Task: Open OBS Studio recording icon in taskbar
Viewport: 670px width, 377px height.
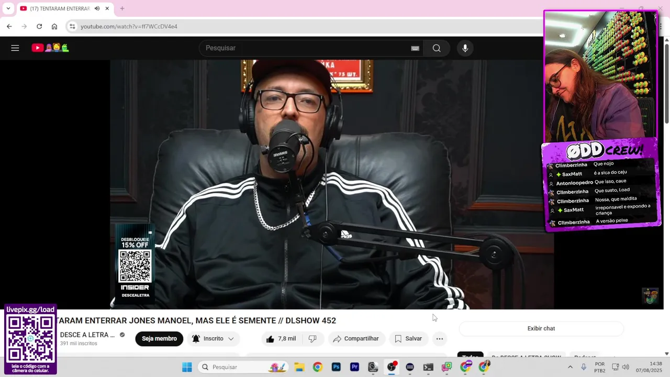Action: coord(392,367)
